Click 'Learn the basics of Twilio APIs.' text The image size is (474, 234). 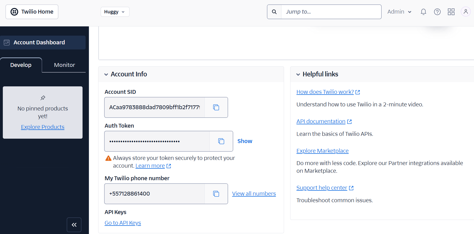[335, 134]
